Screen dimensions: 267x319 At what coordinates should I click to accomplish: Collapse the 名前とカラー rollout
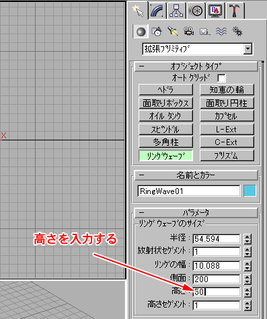[196, 175]
